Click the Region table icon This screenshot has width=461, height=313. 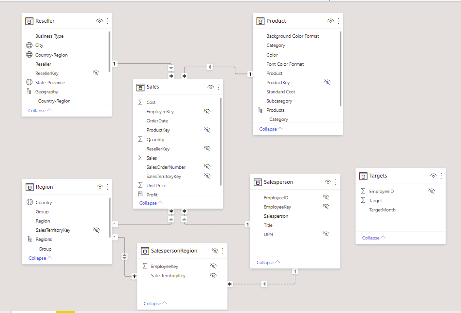coord(30,187)
